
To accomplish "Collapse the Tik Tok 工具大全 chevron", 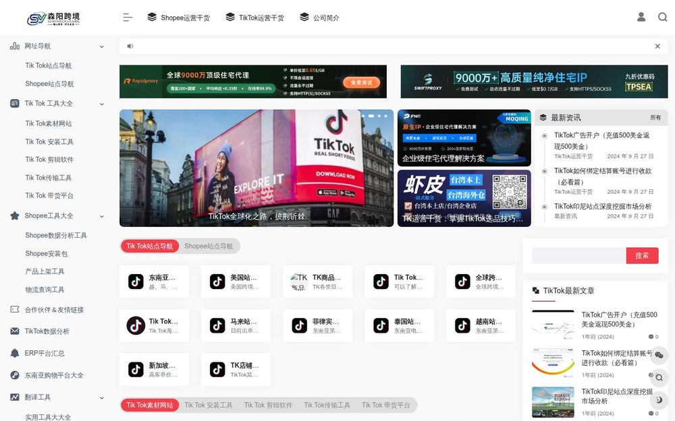I will pyautogui.click(x=102, y=104).
